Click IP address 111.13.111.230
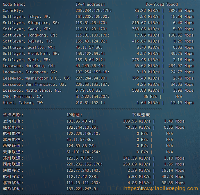Viewport: 200px width, 195px height. [83, 183]
